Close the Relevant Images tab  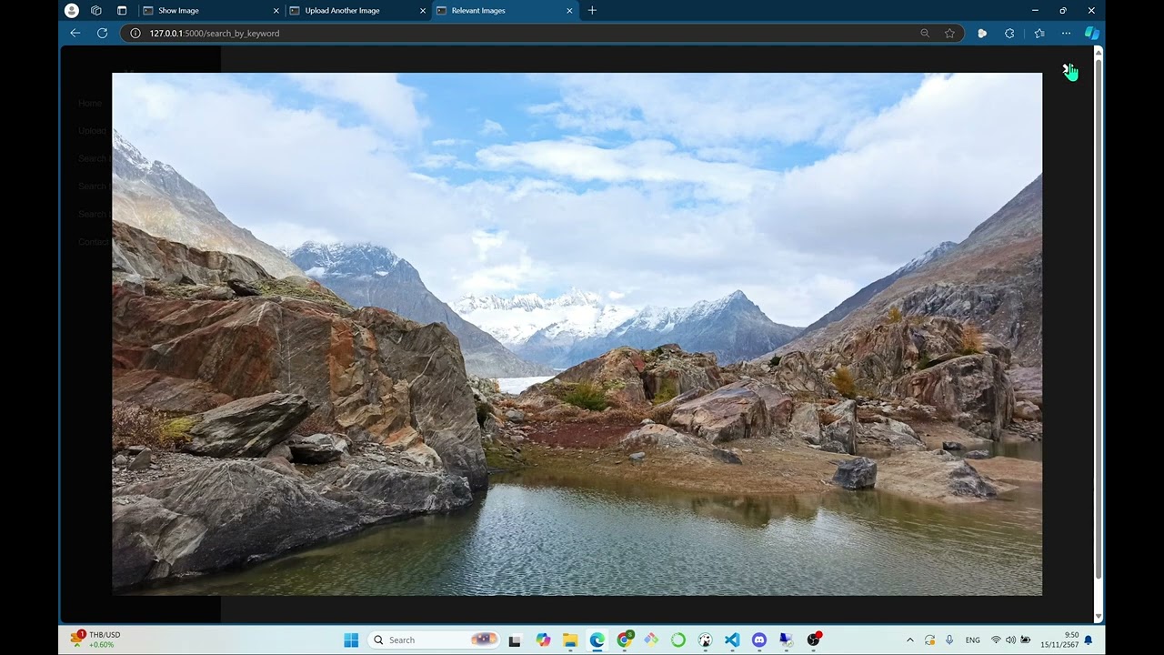pyautogui.click(x=570, y=11)
